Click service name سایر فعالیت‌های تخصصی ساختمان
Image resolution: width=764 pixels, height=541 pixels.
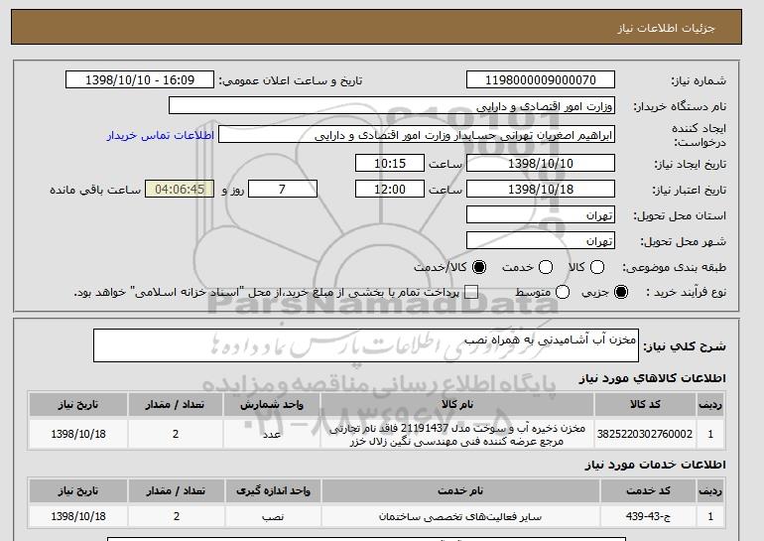[460, 516]
